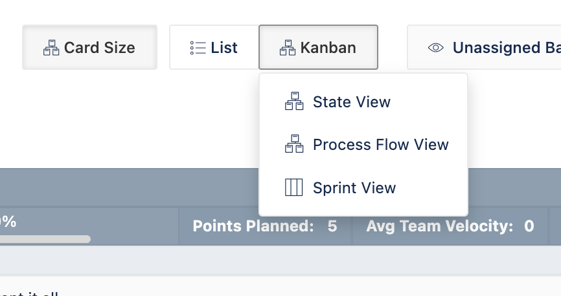Choose Process Flow View option

pyautogui.click(x=380, y=144)
